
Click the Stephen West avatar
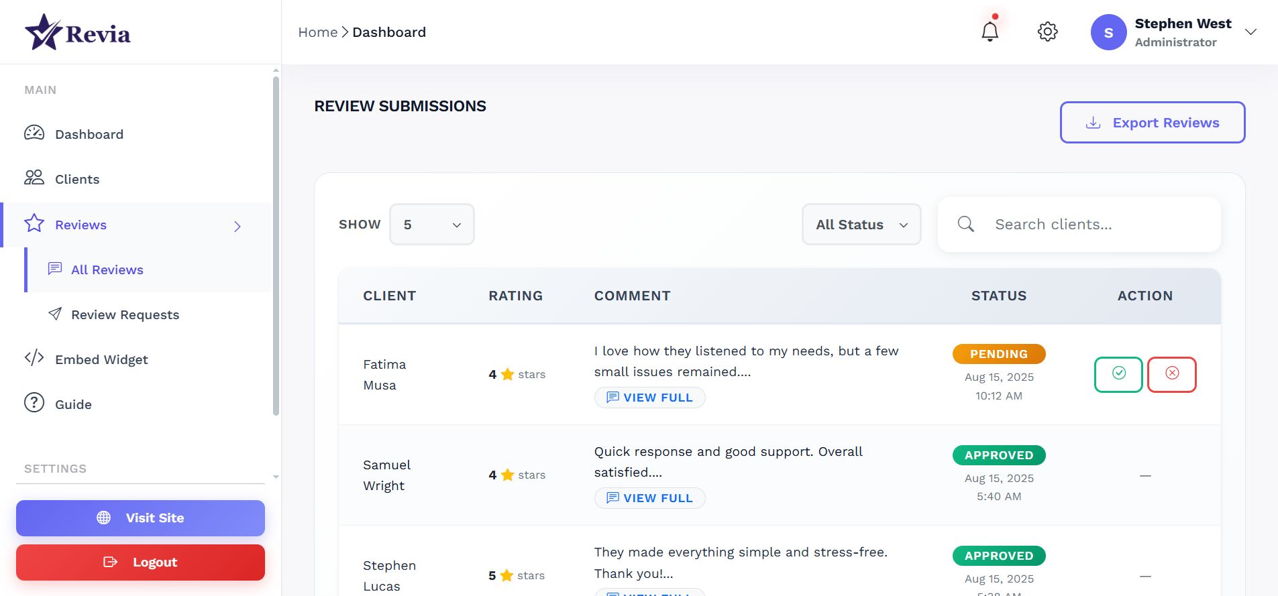(1108, 32)
